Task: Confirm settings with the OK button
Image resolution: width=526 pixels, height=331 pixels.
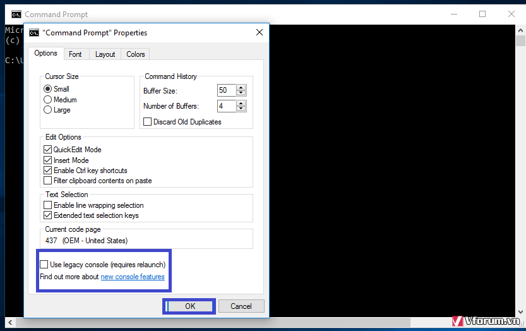Action: tap(190, 306)
